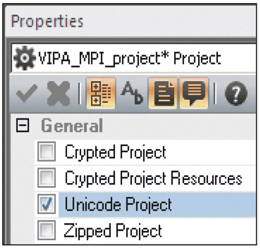Toggle the document page view icon
This screenshot has width=260, height=248.
(163, 93)
